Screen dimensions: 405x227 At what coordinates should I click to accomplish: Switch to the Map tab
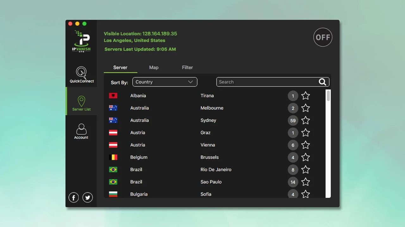pos(154,67)
